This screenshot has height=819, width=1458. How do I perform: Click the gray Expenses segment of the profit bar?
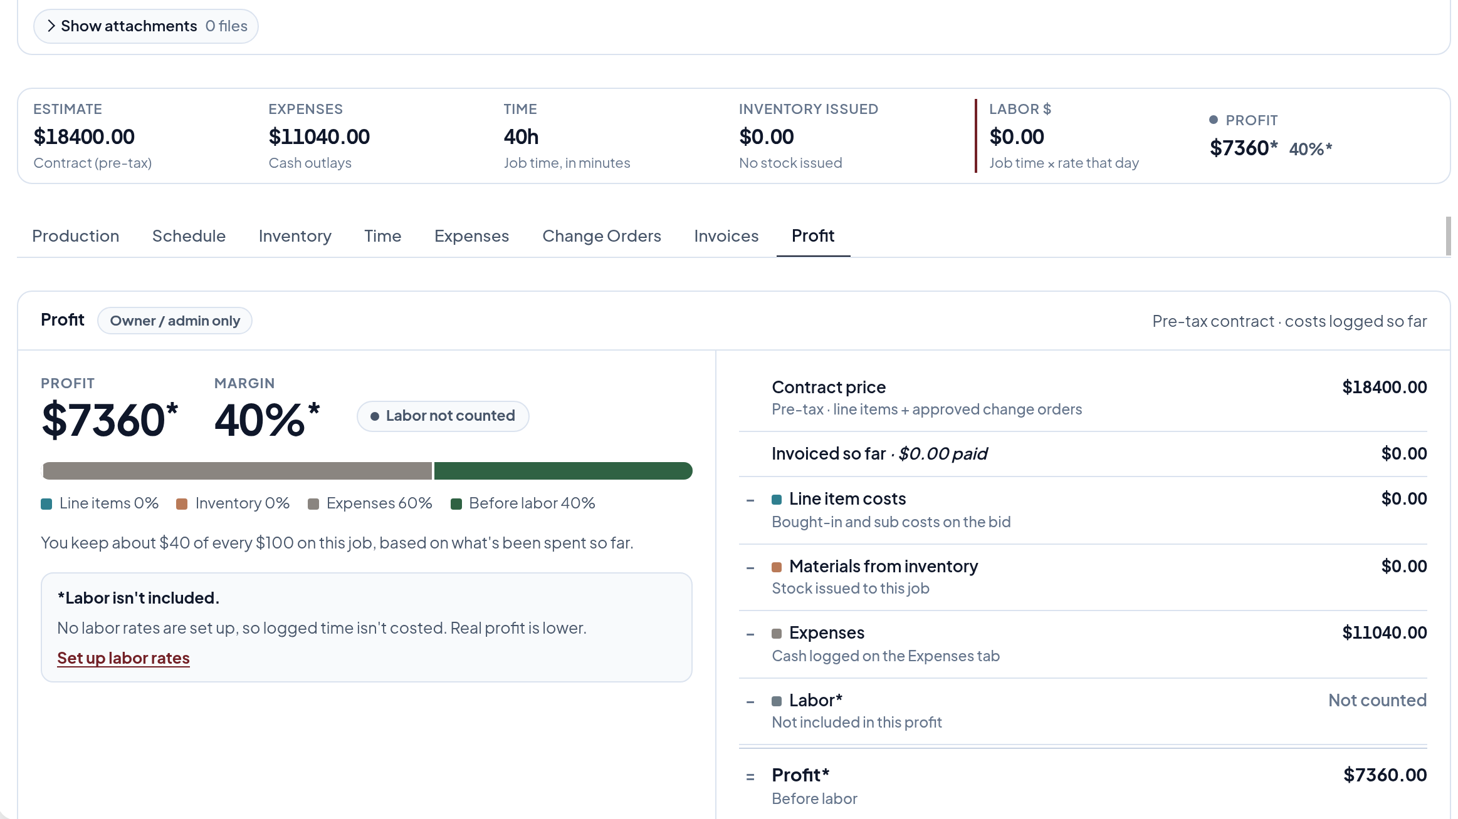pyautogui.click(x=237, y=471)
